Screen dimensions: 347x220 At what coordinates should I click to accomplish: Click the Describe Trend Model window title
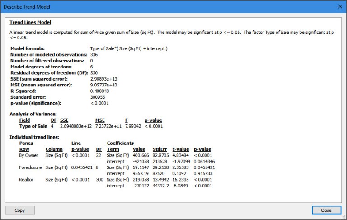click(27, 7)
